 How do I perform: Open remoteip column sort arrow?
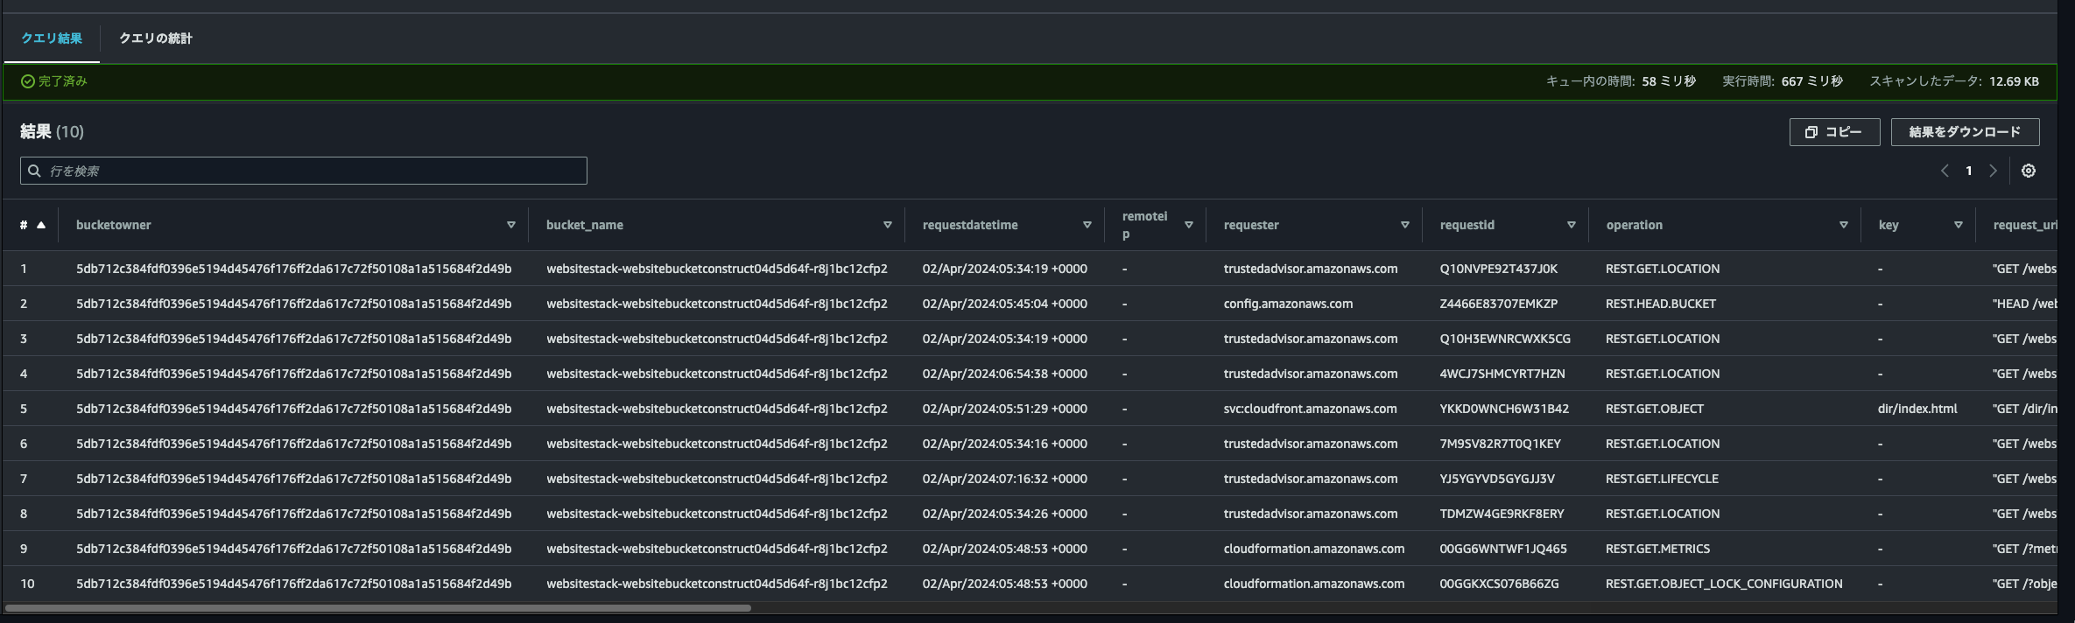1189,225
